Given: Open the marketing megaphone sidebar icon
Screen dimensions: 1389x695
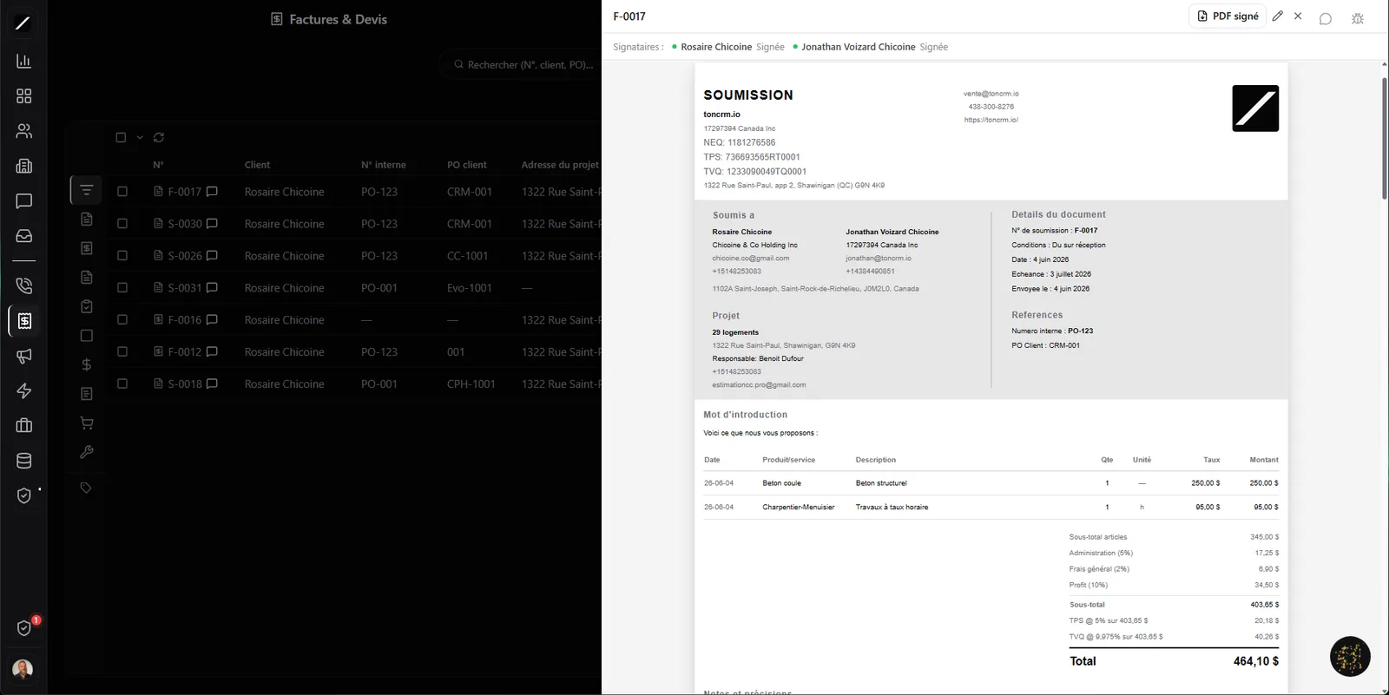Looking at the screenshot, I should click(23, 356).
